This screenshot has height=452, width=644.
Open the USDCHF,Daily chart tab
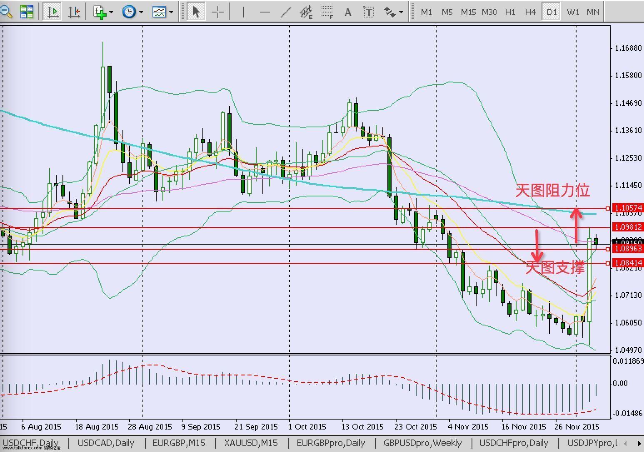31,443
